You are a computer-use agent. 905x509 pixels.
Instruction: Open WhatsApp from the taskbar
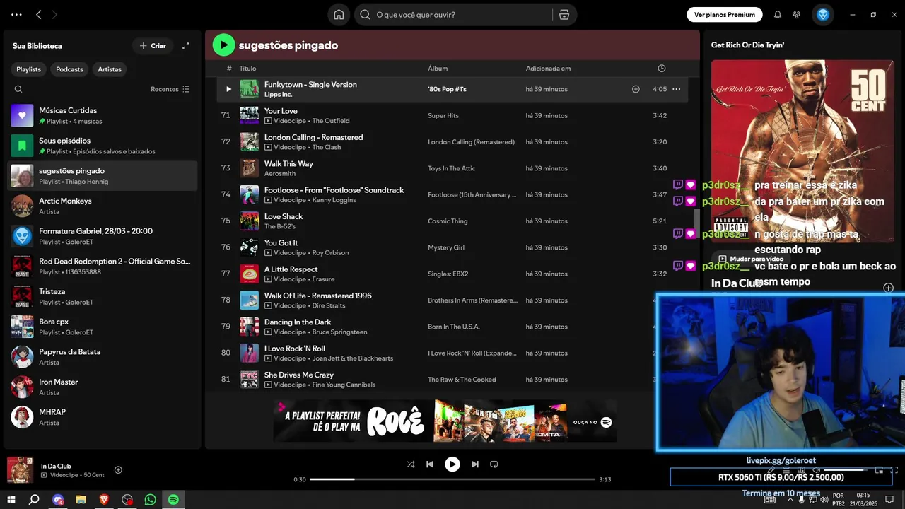coord(150,500)
